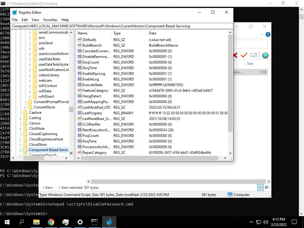Expand the serialCommunication key

[x=30, y=33]
